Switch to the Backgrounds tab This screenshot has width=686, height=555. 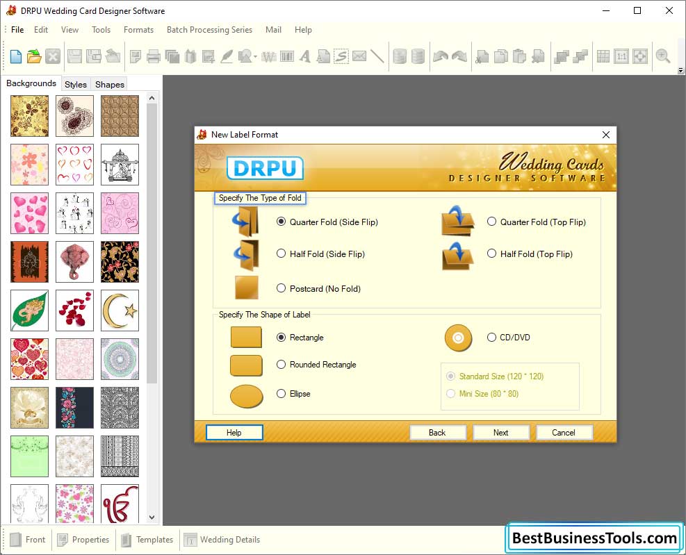[31, 83]
